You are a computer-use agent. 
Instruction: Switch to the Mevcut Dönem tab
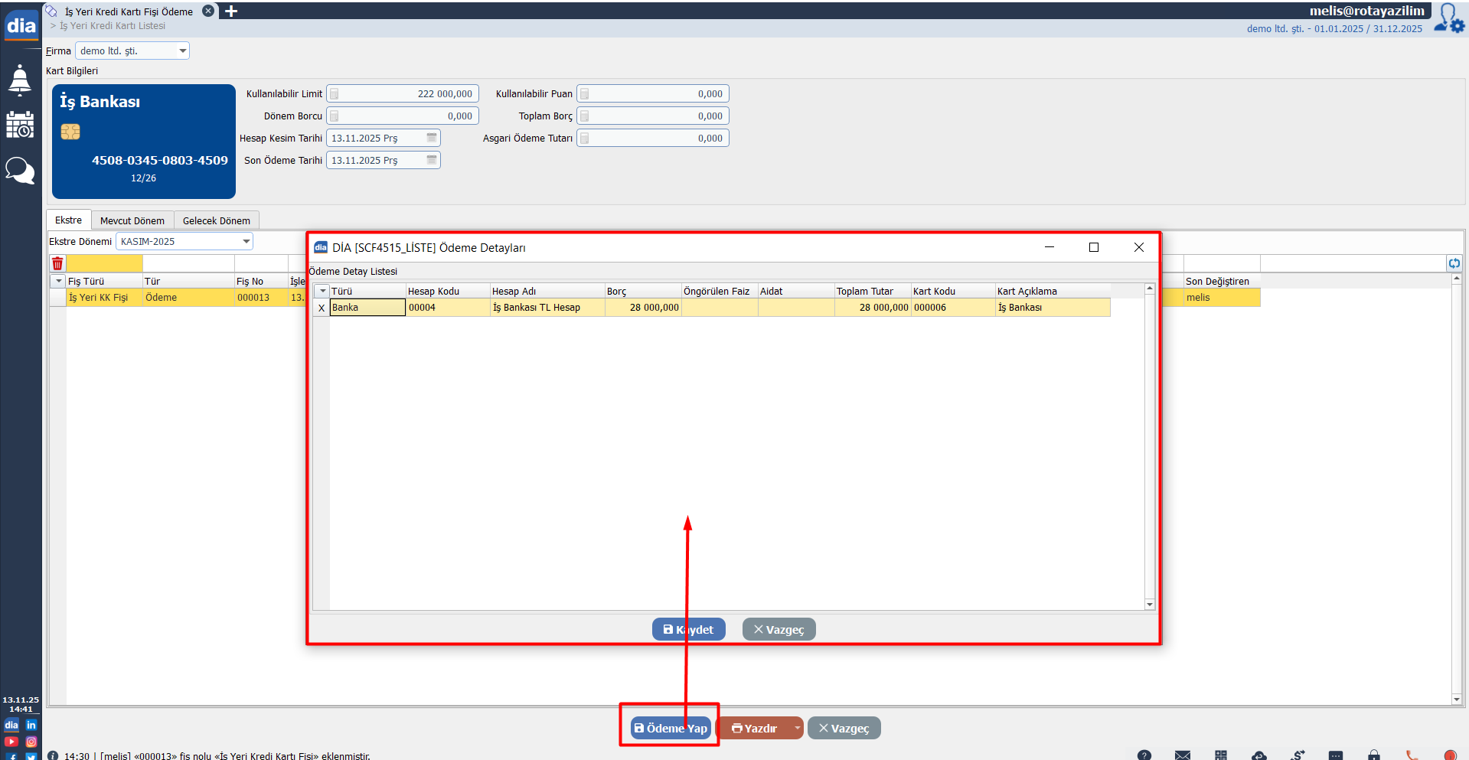tap(132, 221)
